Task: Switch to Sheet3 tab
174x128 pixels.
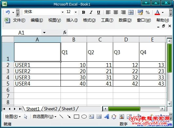Action: tap(68, 109)
